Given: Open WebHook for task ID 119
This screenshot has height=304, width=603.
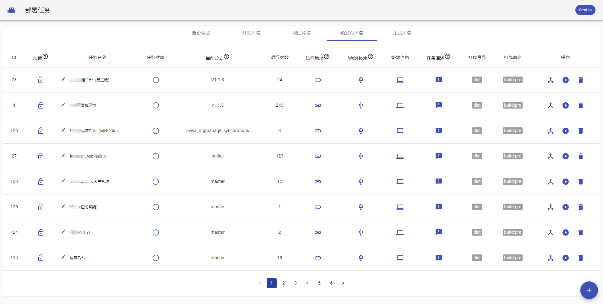Looking at the screenshot, I should pyautogui.click(x=361, y=258).
